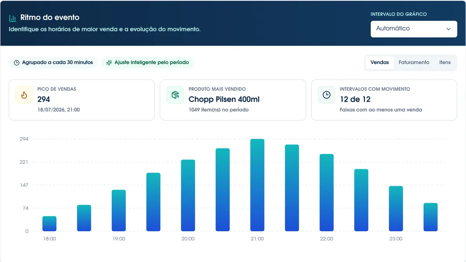The height and width of the screenshot is (262, 466).
Task: Click the 23:00 x-axis label
Action: [396, 239]
